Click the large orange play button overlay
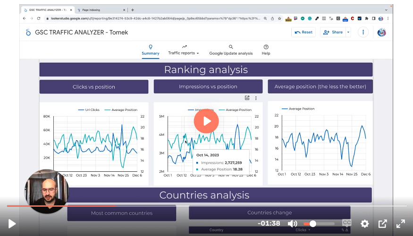 pyautogui.click(x=206, y=121)
